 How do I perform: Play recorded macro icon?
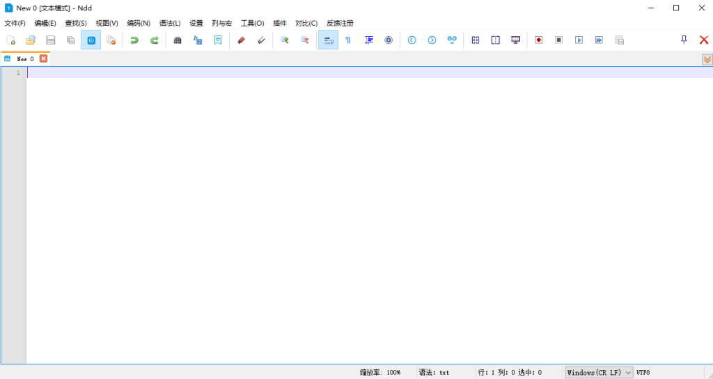579,40
